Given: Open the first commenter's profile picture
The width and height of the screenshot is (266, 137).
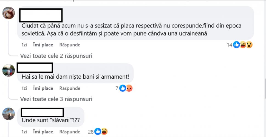Looking at the screenshot, I should pyautogui.click(x=9, y=13).
